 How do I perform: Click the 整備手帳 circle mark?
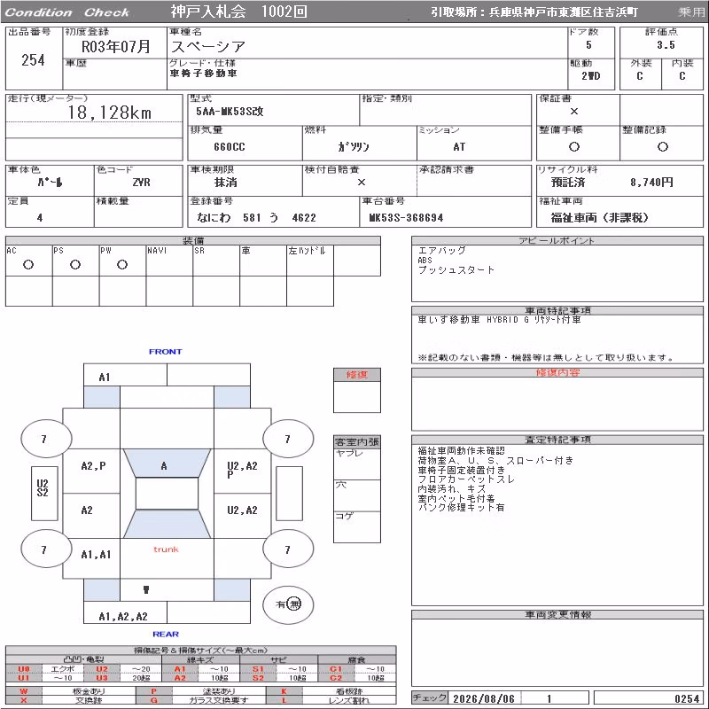pos(574,146)
